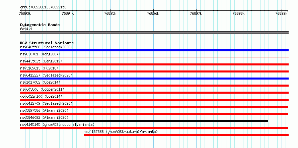Click the red bar under nsv1017082
Viewport: 298px width, 148px height.
point(154,86)
